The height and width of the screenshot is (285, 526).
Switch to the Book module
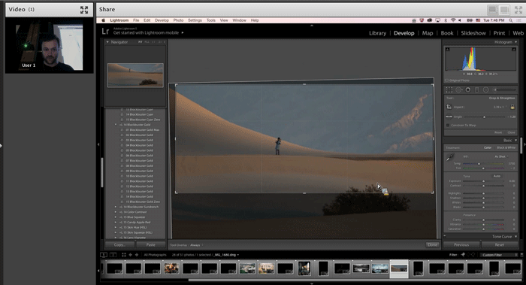[x=447, y=33]
